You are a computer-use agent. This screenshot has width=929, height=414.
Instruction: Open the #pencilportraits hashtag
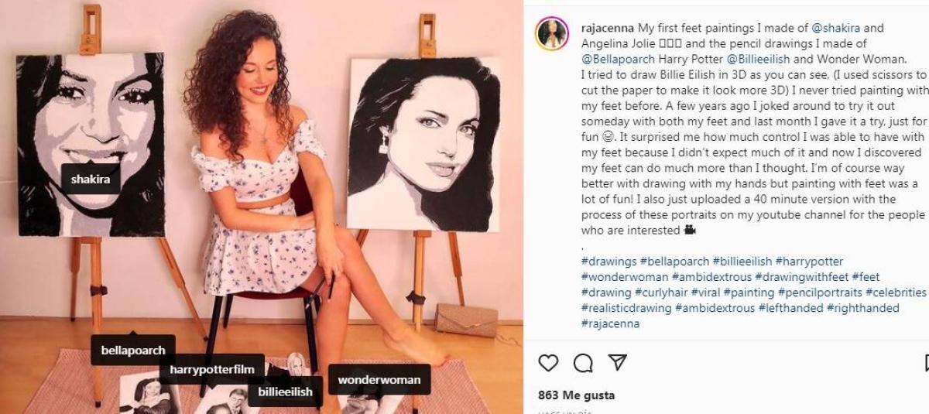coord(820,293)
